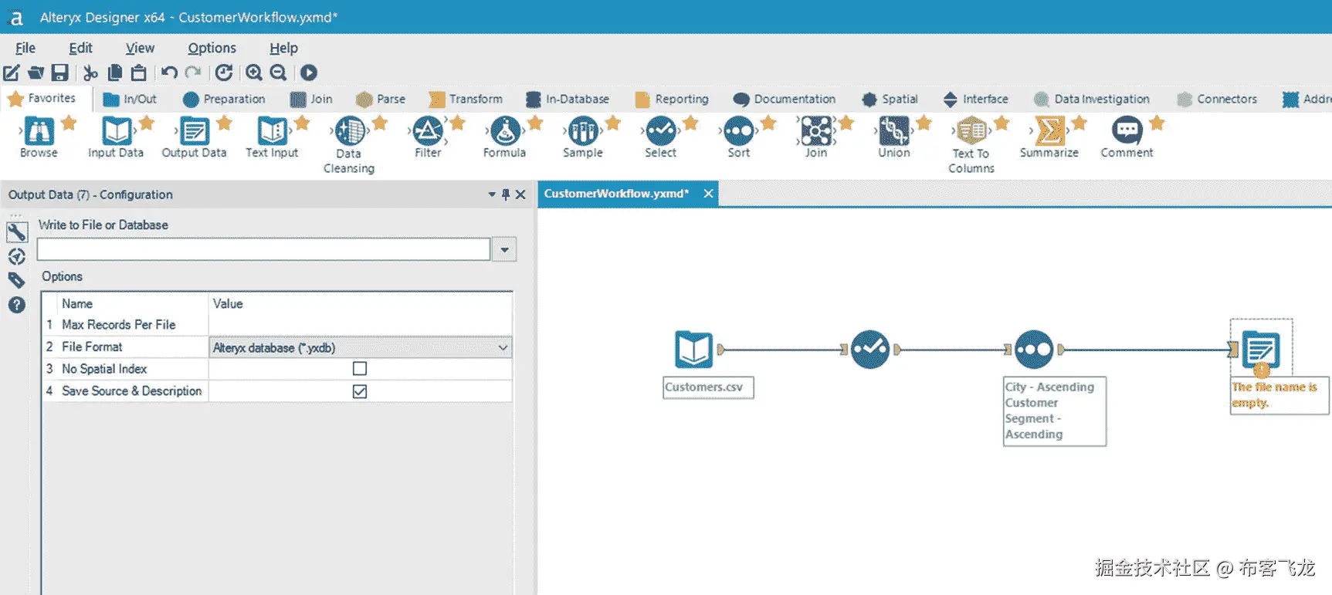Open the Data Investigation category
This screenshot has height=595, width=1332.
coord(1092,99)
